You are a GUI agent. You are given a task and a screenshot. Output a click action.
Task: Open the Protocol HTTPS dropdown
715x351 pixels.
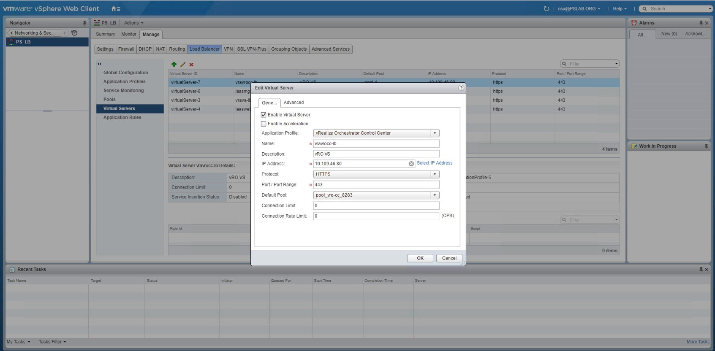[x=435, y=174]
